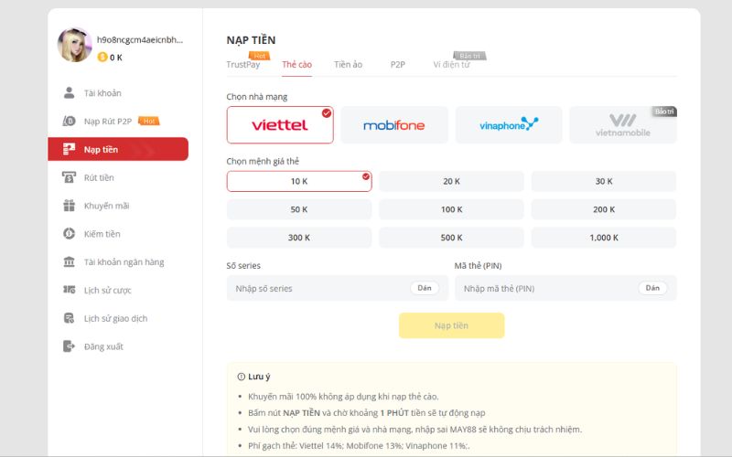Click the Đăng xuất logout icon
The height and width of the screenshot is (457, 732).
tap(69, 346)
